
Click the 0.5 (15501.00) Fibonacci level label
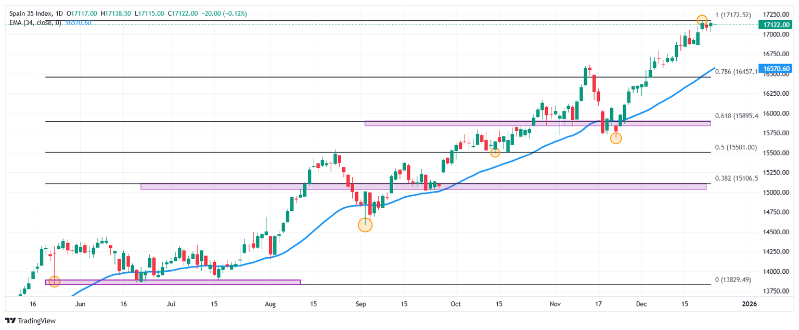[x=735, y=147]
